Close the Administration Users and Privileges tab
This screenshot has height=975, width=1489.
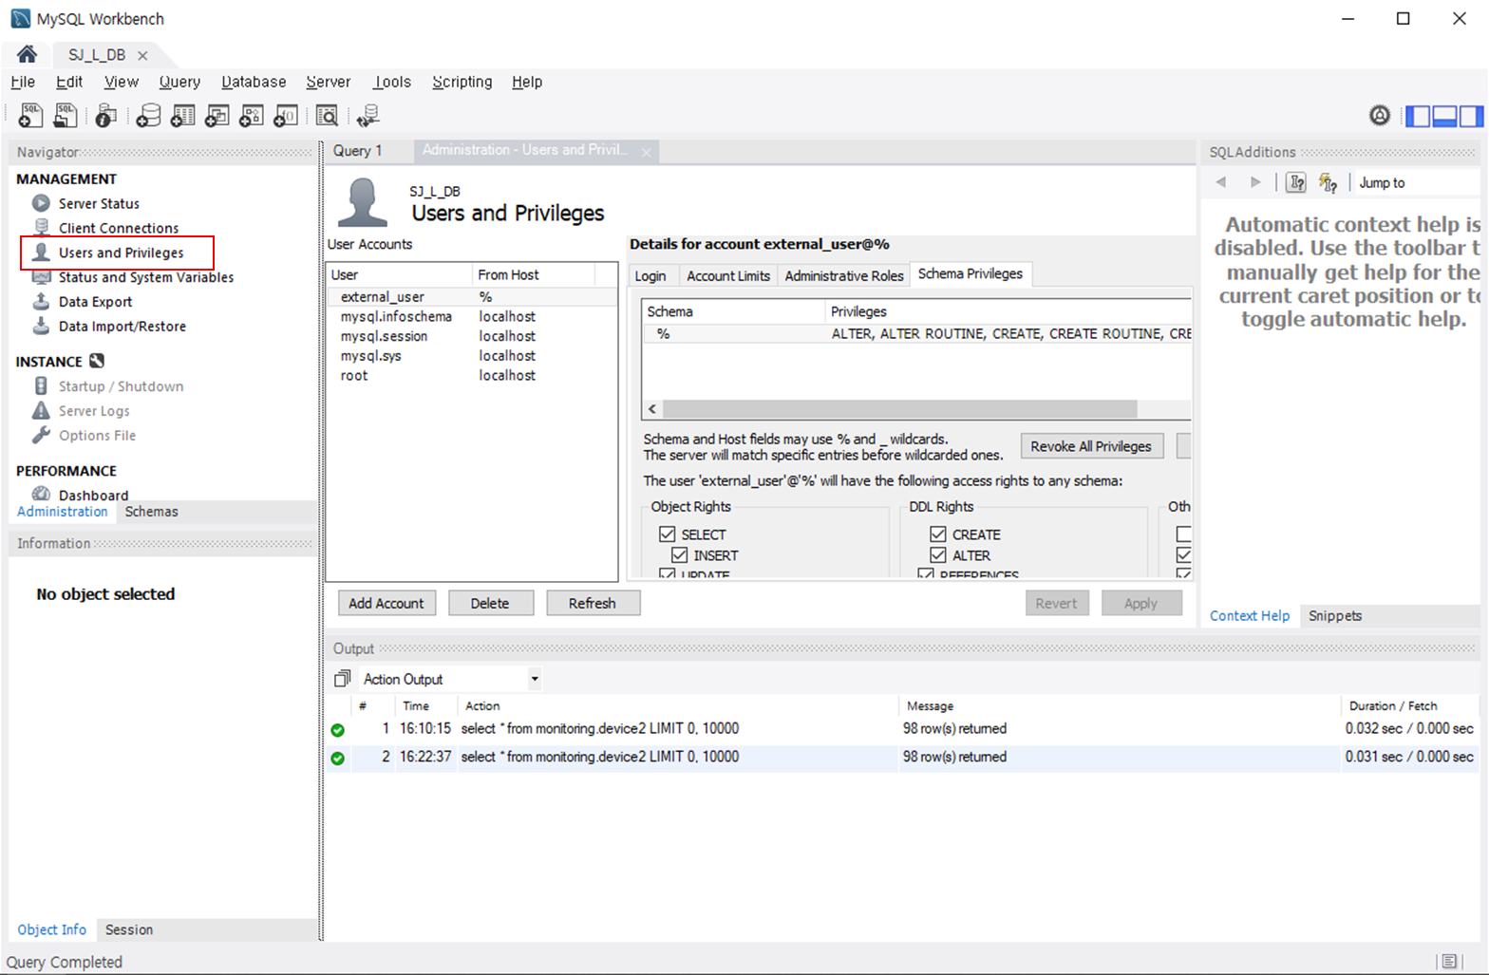point(647,152)
